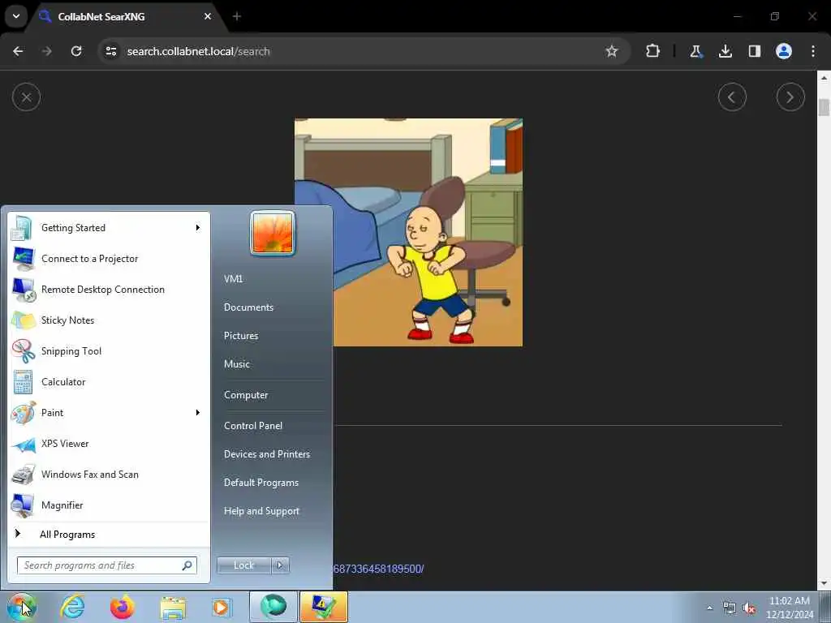Open the link ending 687336458189500/
Screen dimensions: 831x623
[x=378, y=569]
